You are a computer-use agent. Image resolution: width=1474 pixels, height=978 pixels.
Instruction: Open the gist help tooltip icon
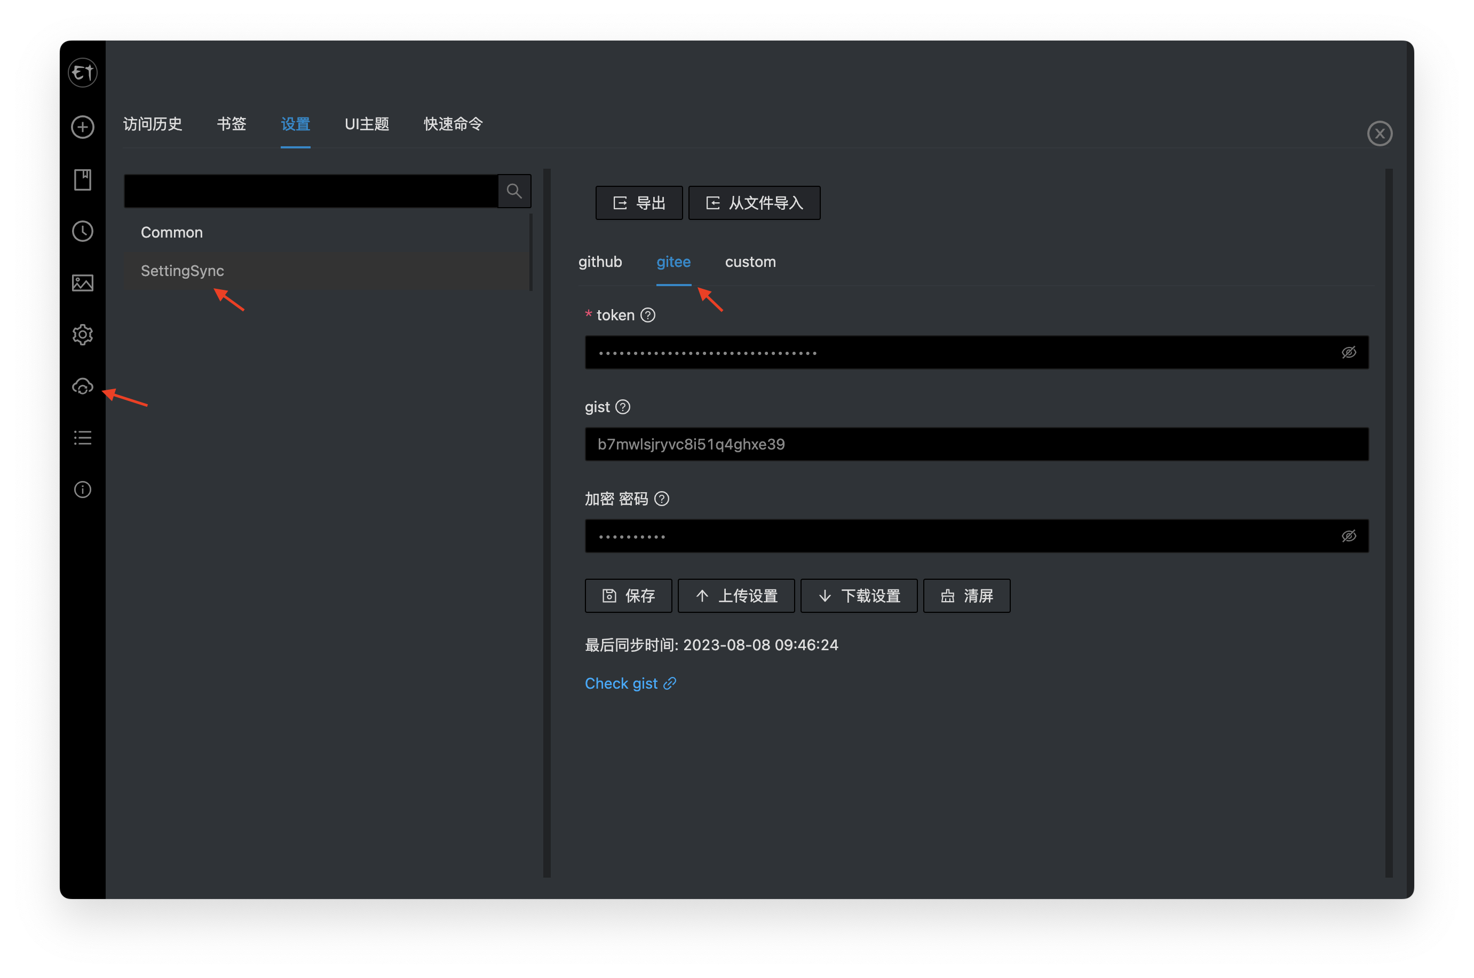623,407
